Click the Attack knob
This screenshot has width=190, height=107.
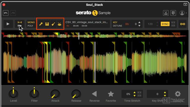pos(55,94)
